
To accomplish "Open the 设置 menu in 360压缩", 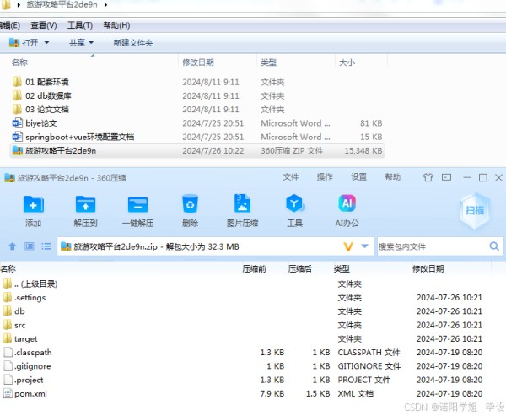I will (359, 177).
